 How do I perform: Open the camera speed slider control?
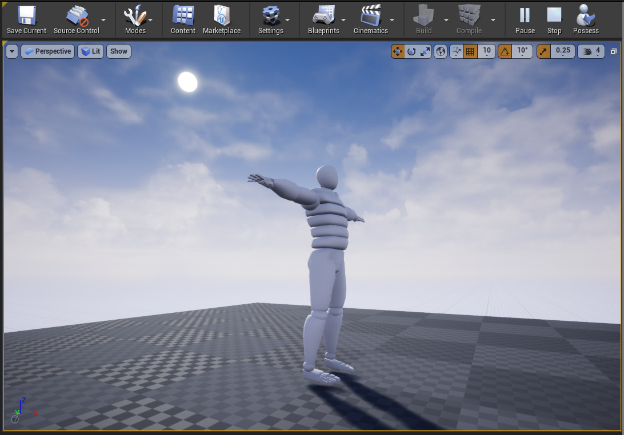pyautogui.click(x=591, y=51)
